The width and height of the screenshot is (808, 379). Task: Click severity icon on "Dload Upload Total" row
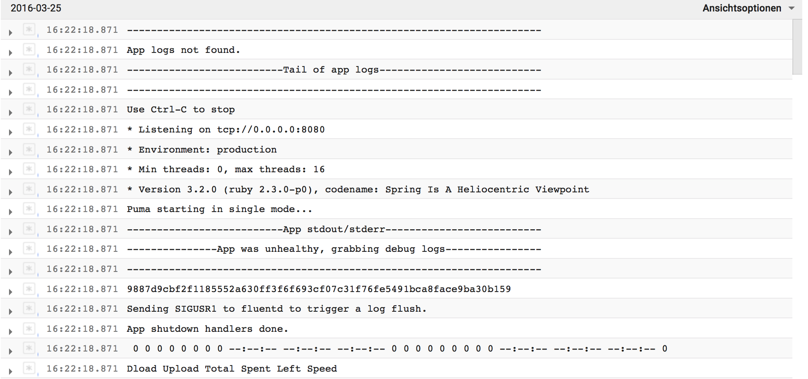coord(29,369)
